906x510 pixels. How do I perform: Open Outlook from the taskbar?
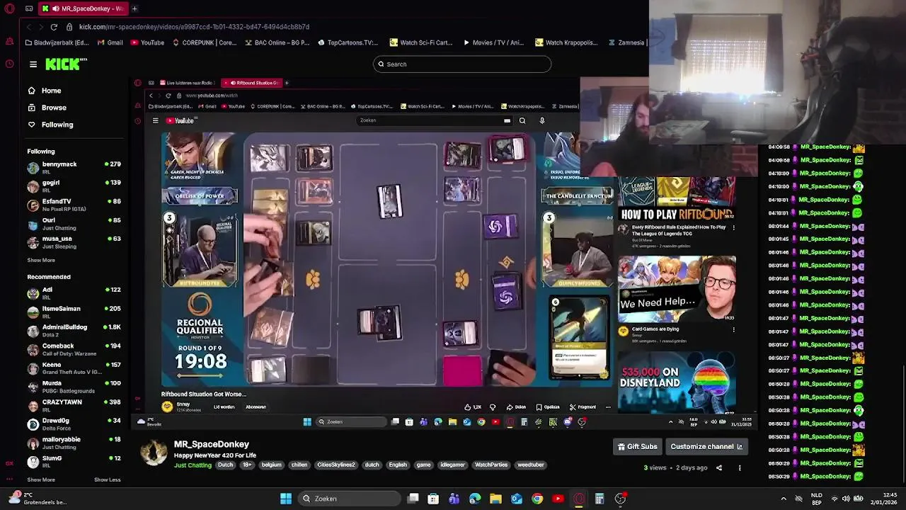(x=517, y=499)
